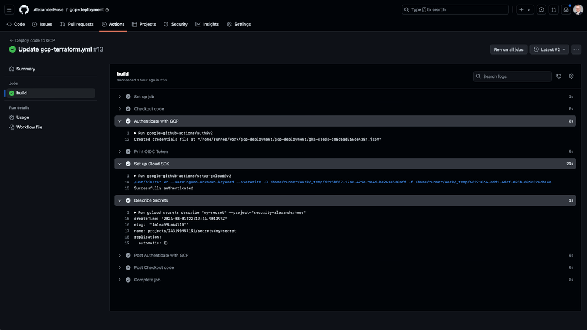Click the createTime log line
This screenshot has width=587, height=330.
click(x=180, y=219)
